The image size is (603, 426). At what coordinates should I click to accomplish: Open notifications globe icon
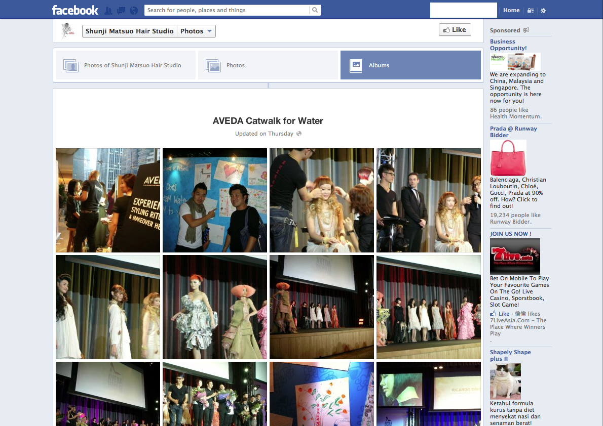click(x=134, y=11)
